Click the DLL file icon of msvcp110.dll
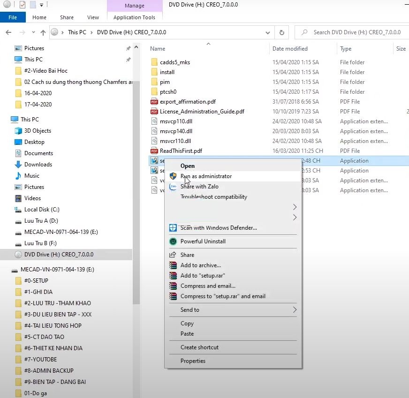409x398 pixels. 154,121
